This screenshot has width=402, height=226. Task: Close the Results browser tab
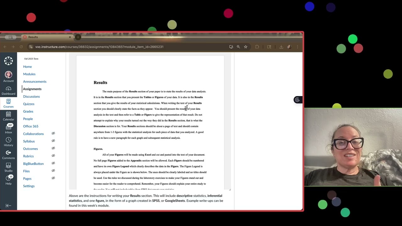pyautogui.click(x=70, y=37)
